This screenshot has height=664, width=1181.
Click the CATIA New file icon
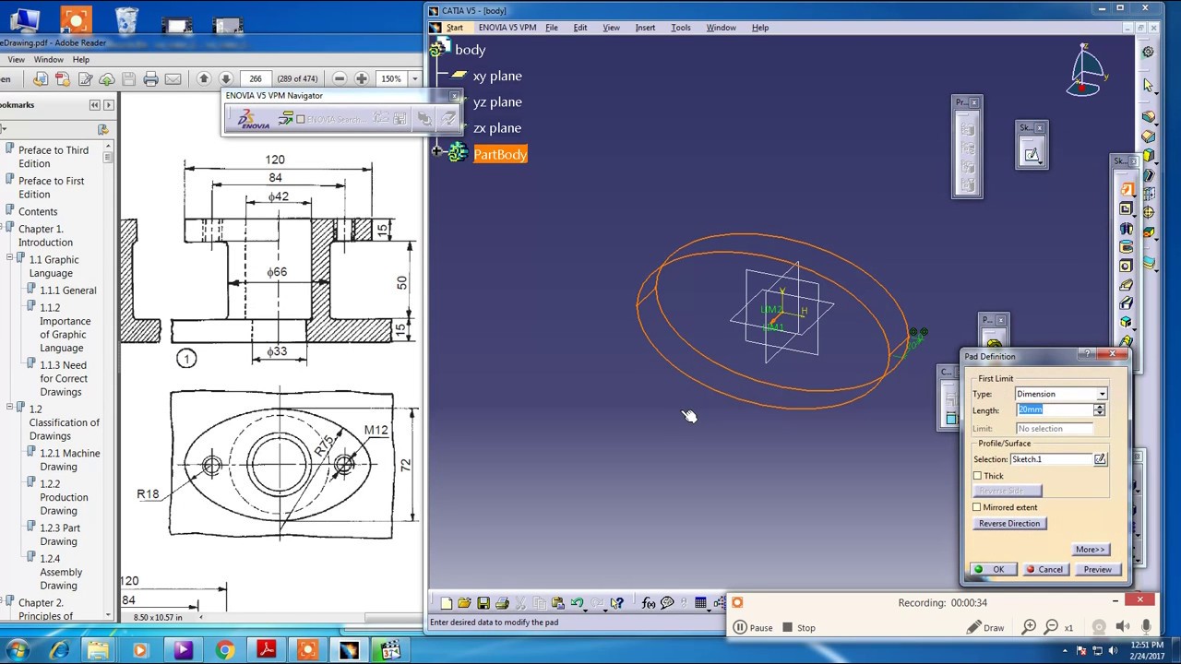[x=447, y=603]
